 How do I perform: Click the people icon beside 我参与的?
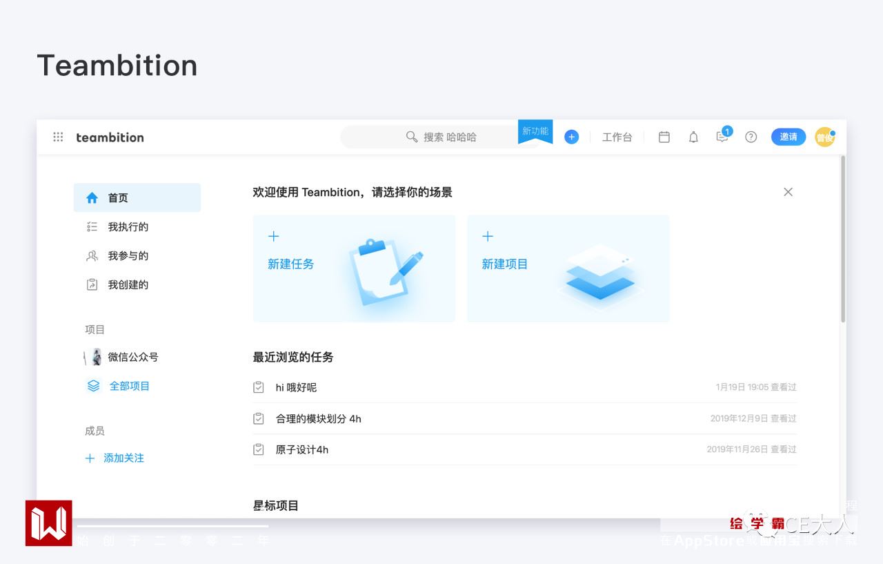(x=92, y=255)
